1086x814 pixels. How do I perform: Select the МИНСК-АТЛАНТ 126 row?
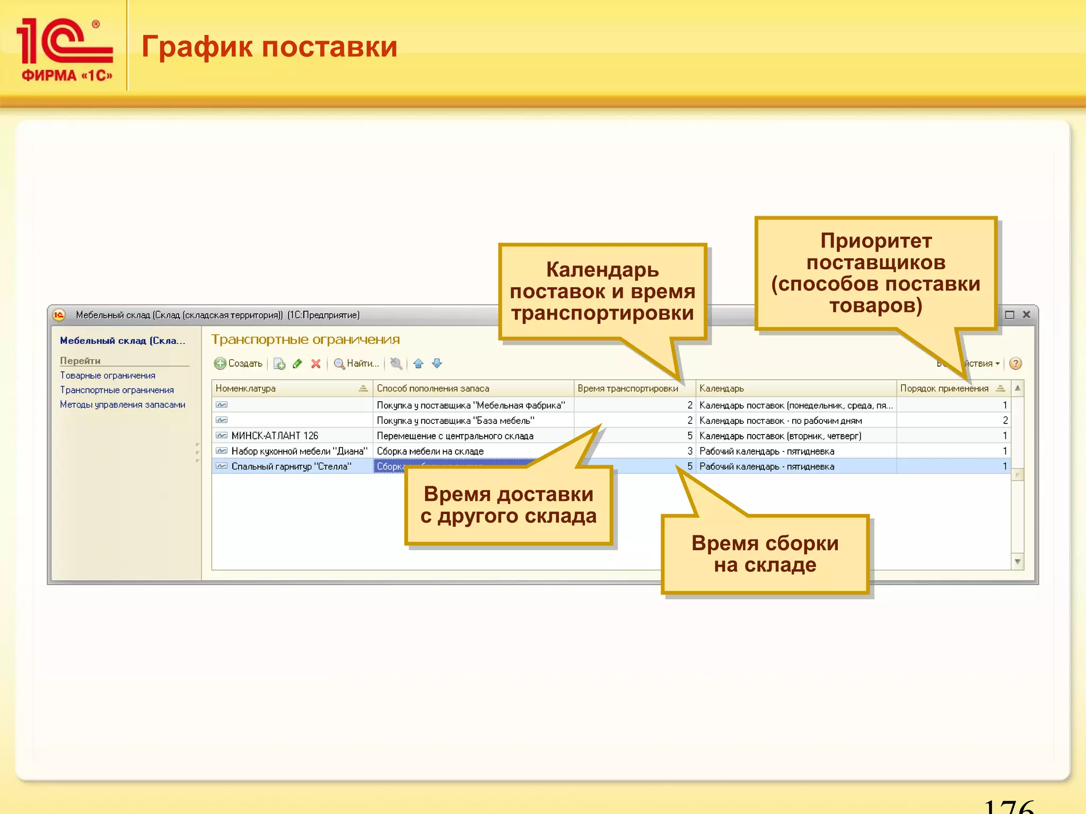pyautogui.click(x=275, y=436)
